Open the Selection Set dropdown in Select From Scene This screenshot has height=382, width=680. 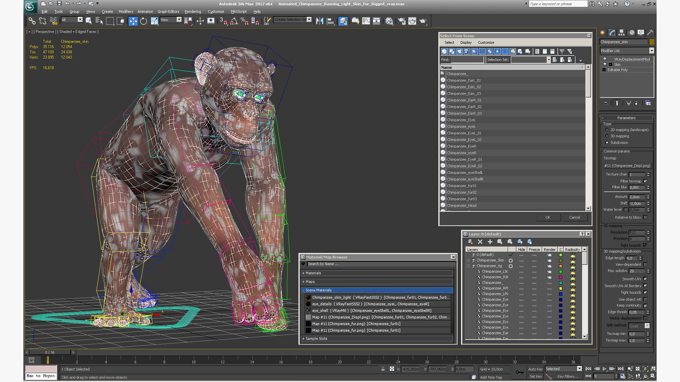pyautogui.click(x=549, y=60)
